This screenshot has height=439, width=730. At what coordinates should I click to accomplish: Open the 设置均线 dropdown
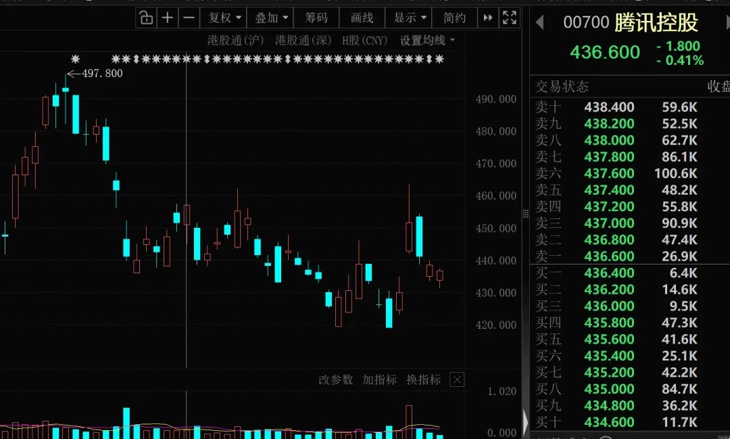tap(427, 41)
